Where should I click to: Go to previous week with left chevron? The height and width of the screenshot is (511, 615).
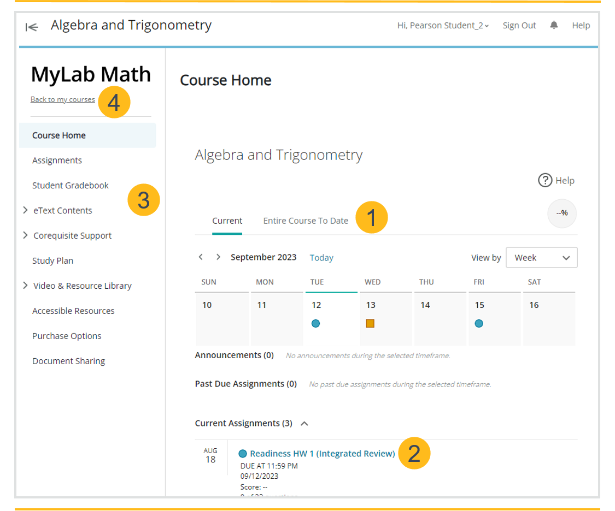(201, 257)
